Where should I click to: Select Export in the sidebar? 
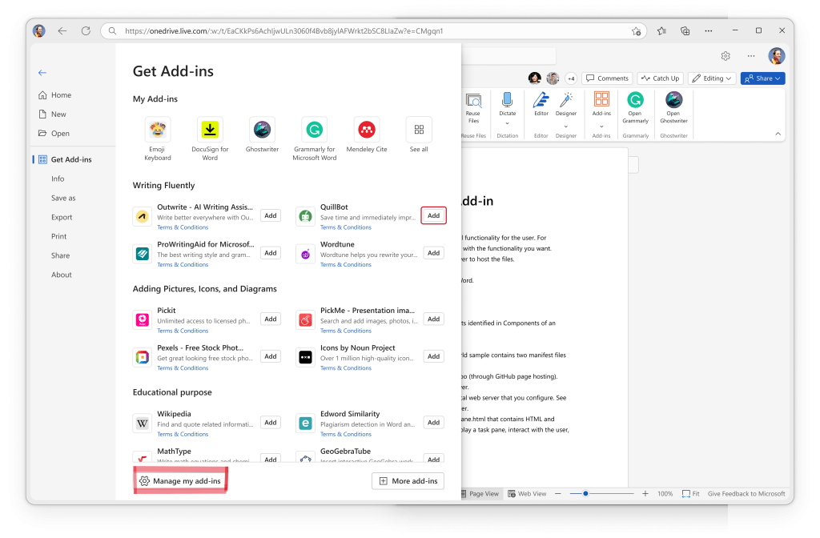[x=62, y=218]
